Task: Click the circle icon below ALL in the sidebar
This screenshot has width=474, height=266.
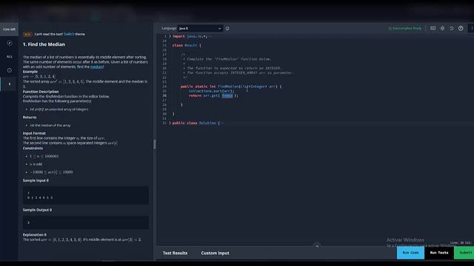Action: point(10,70)
